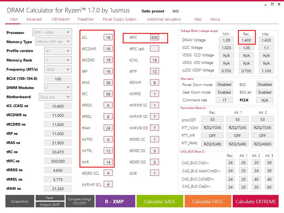Click the tRC value 58
284x213 pixels.
(108, 94)
